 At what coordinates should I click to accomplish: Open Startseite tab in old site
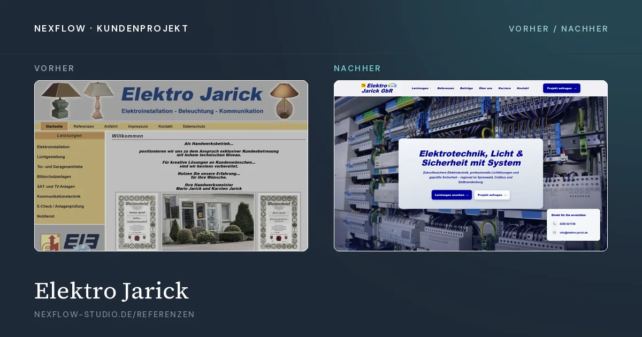tap(54, 126)
